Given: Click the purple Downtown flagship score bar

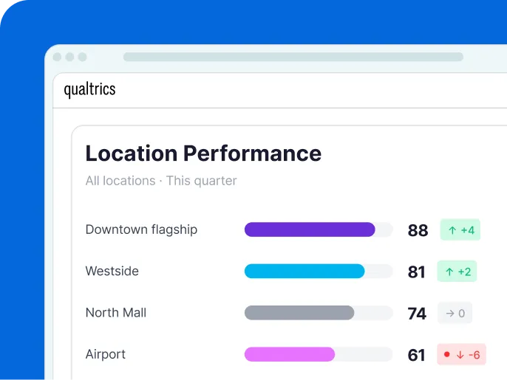Looking at the screenshot, I should click(310, 229).
